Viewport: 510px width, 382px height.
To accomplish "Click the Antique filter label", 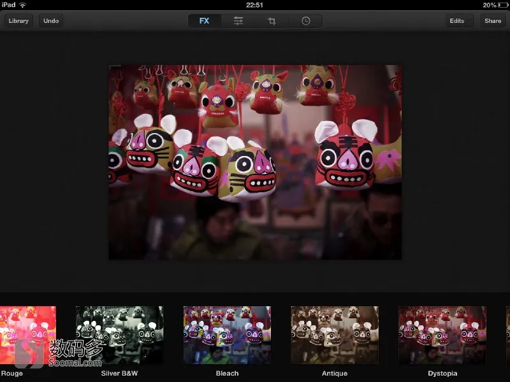I will pyautogui.click(x=335, y=373).
